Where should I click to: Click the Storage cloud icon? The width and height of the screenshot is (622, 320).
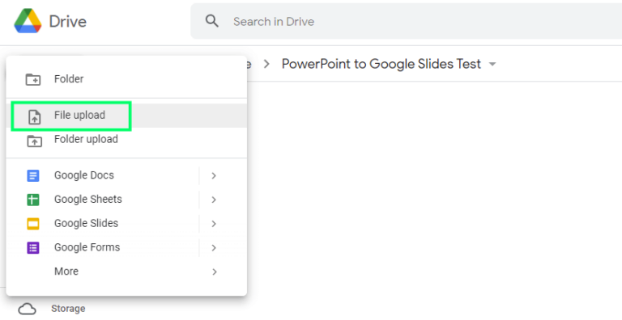pyautogui.click(x=28, y=309)
